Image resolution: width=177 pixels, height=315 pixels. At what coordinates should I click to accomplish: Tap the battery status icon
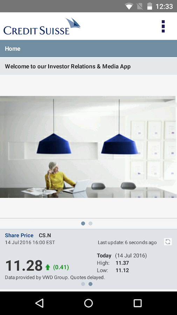tap(150, 6)
